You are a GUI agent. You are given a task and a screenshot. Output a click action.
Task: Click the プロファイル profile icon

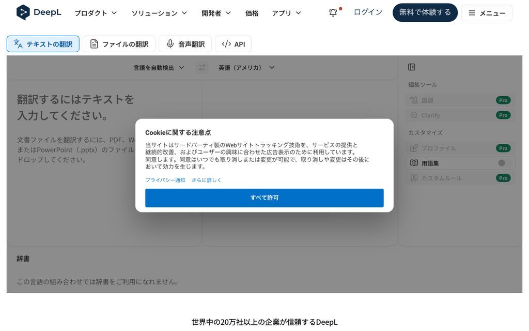pyautogui.click(x=414, y=148)
